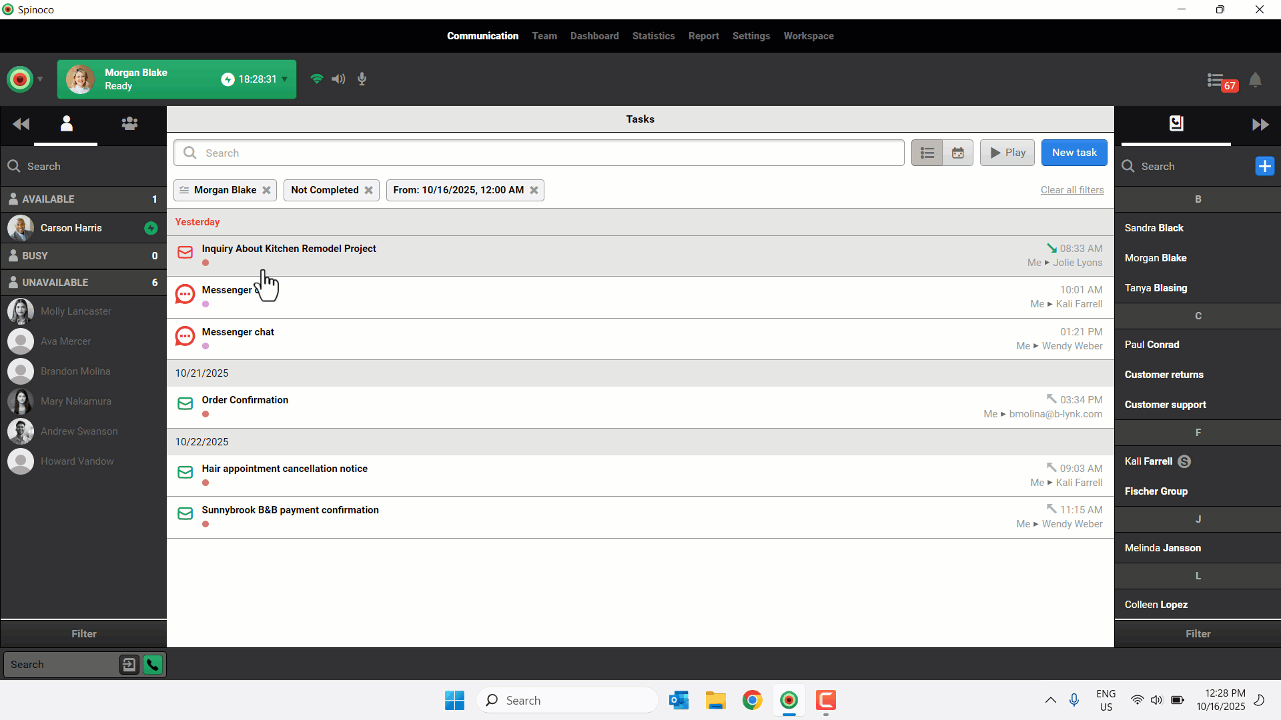Open the task queue list with 67 badge
Viewport: 1281px width, 720px height.
click(x=1216, y=81)
